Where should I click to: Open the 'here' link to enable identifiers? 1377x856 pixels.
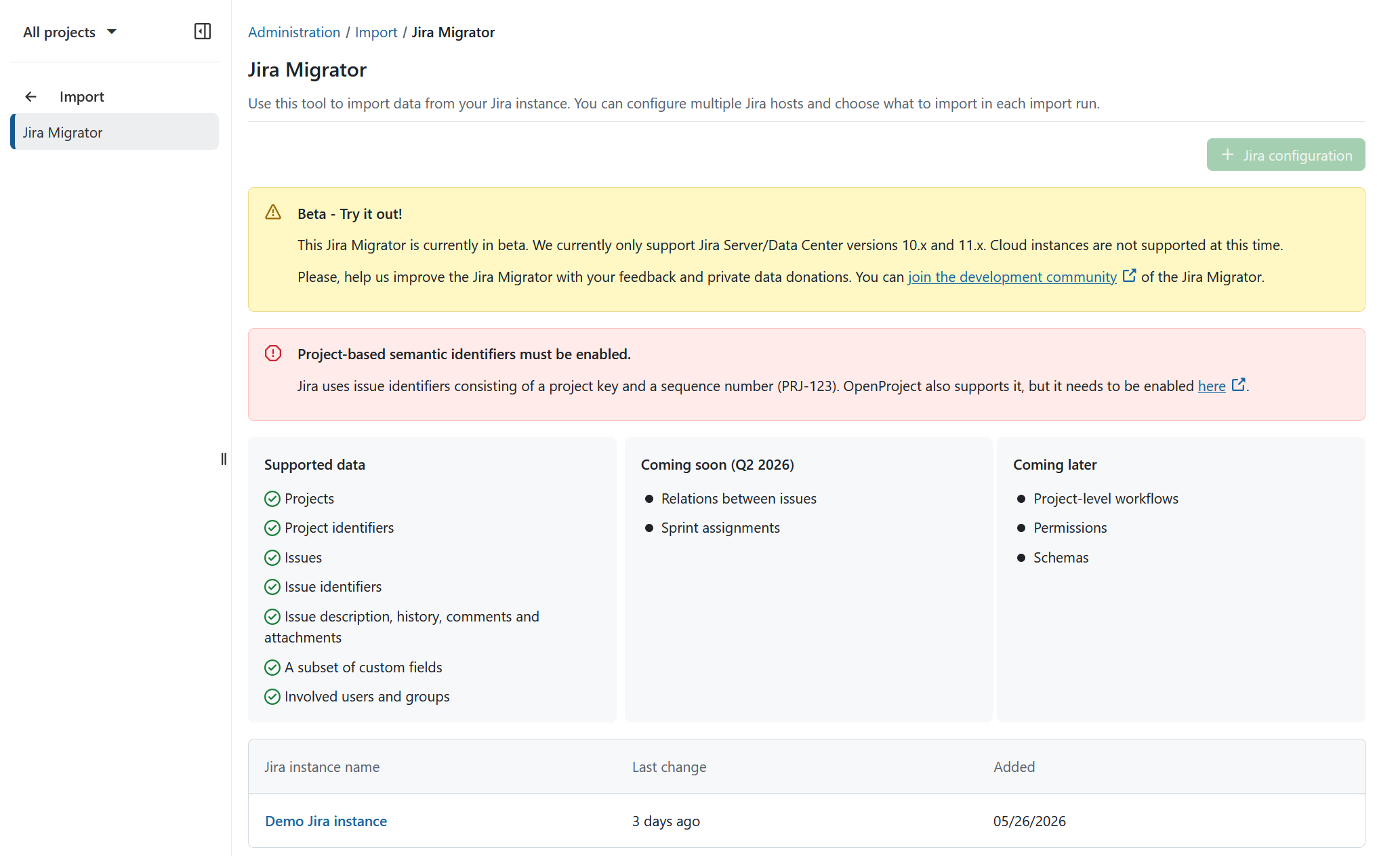tap(1212, 386)
